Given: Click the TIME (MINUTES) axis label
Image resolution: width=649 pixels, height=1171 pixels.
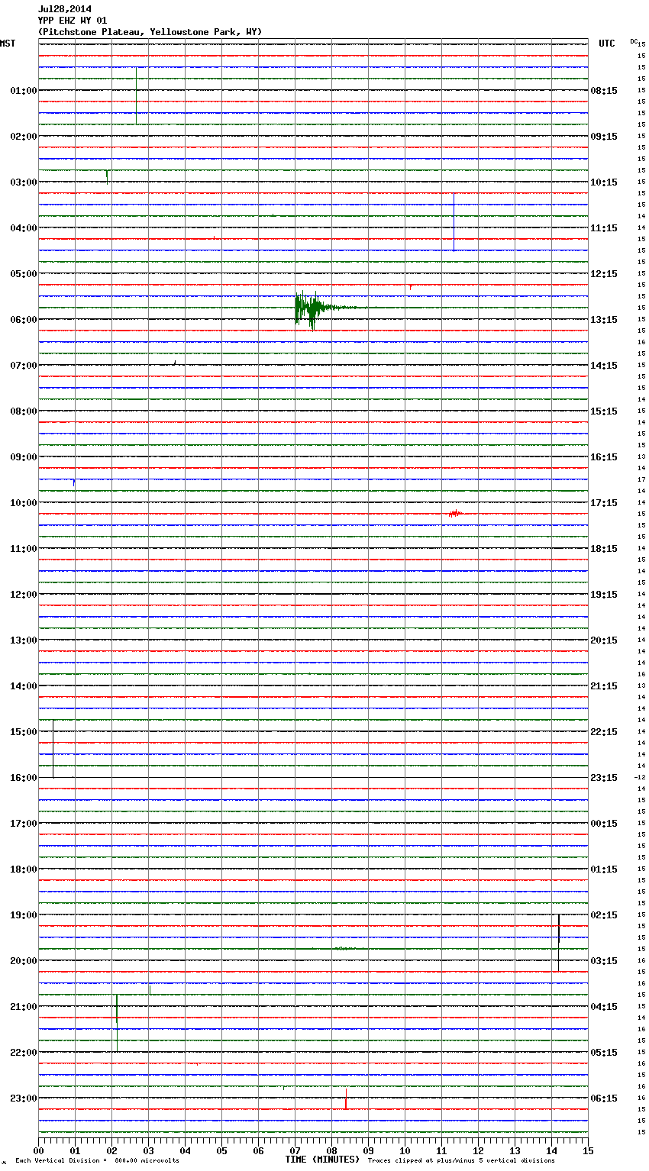Looking at the screenshot, I should pos(322,1160).
